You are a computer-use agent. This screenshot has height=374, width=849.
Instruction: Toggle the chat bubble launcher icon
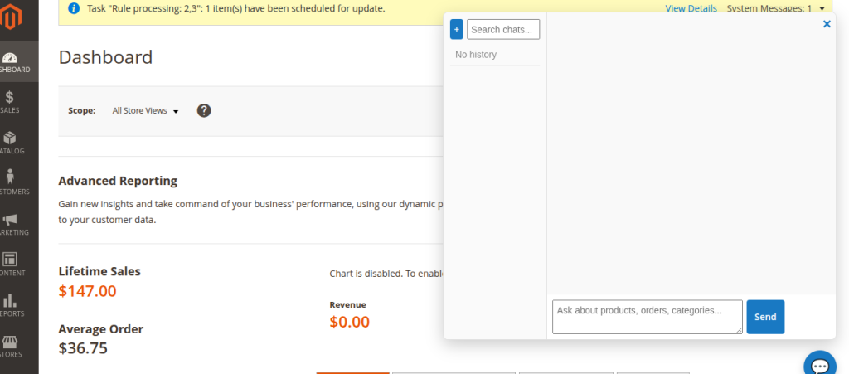820,366
